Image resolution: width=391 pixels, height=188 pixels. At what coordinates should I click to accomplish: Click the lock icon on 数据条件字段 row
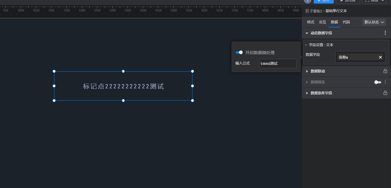(x=385, y=93)
